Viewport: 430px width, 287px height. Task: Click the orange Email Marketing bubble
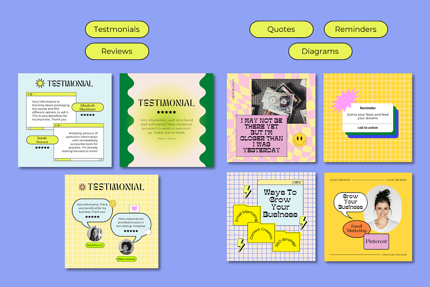(x=356, y=228)
